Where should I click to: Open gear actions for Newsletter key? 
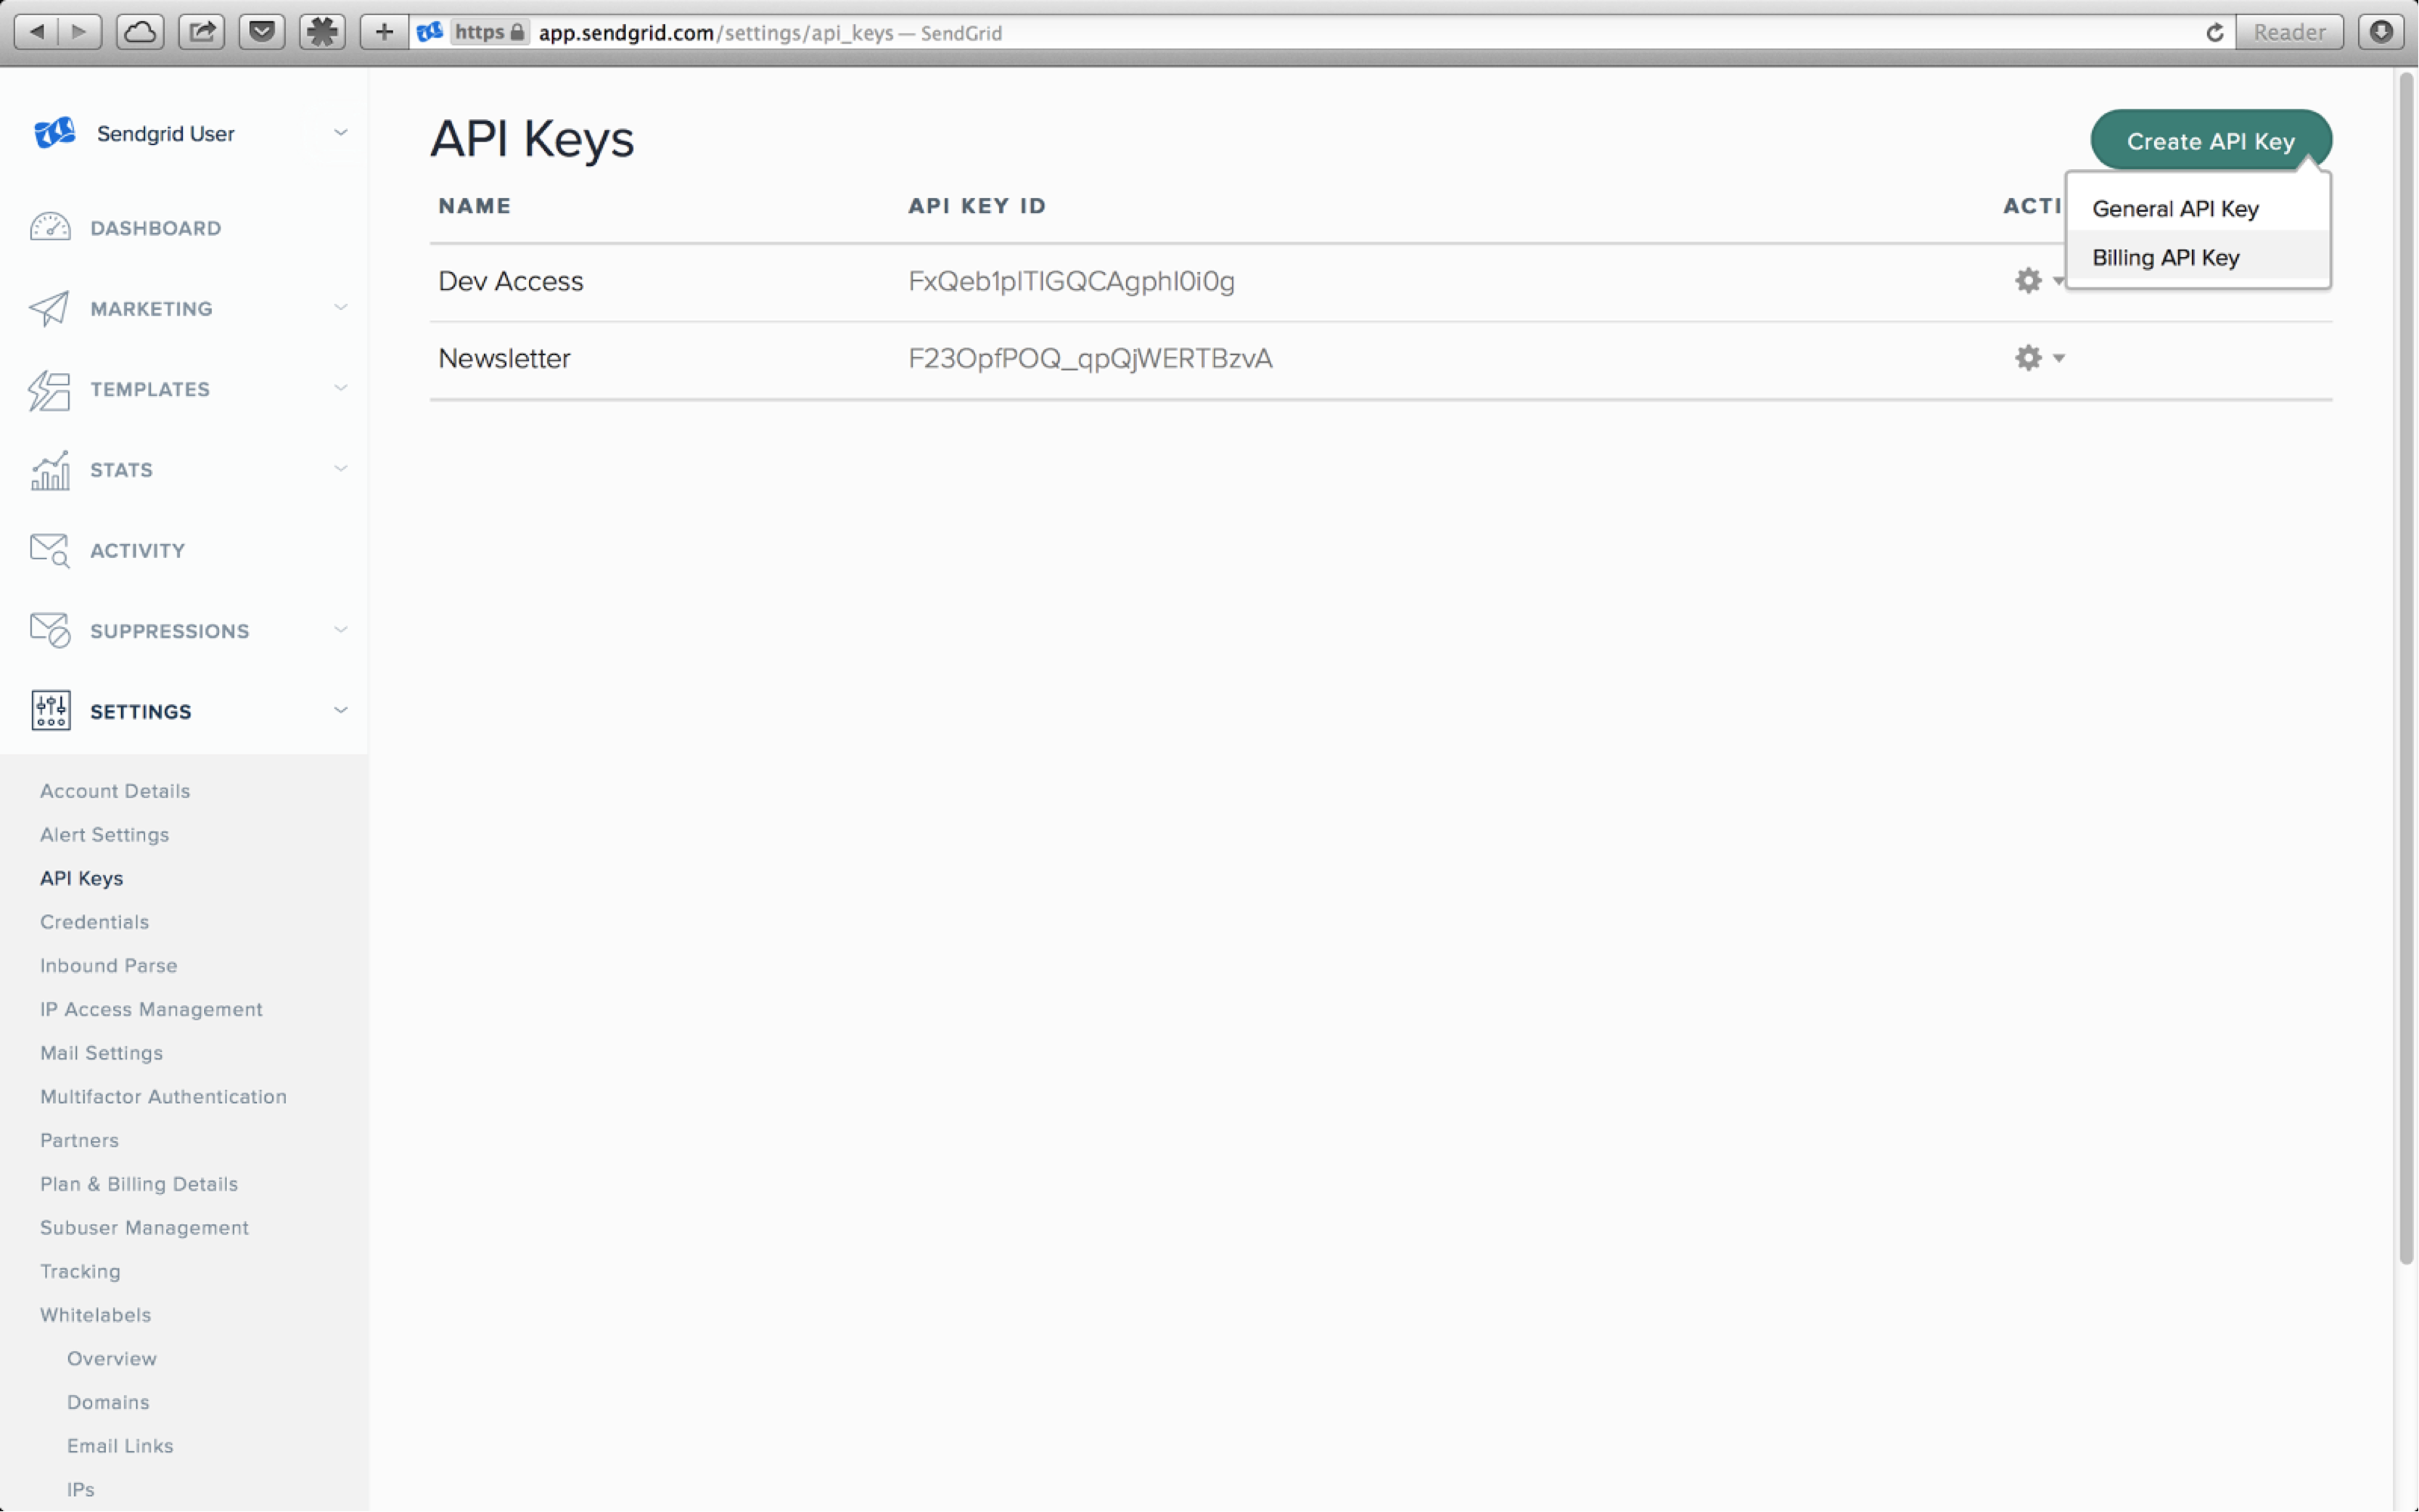click(2028, 357)
